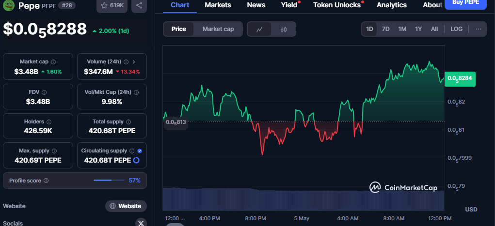This screenshot has width=495, height=226.
Task: Set chart range to 1D
Action: tap(369, 29)
